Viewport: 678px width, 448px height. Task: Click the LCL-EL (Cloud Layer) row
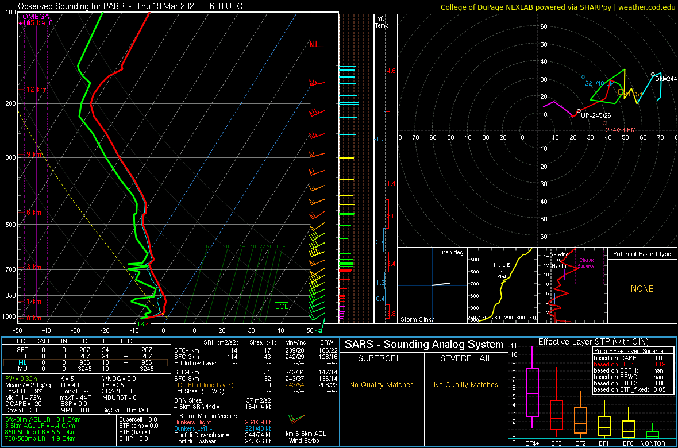pos(255,384)
